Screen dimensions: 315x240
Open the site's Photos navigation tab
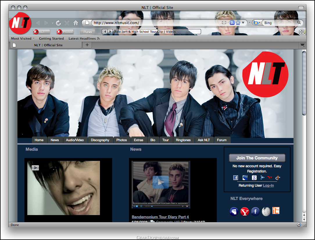(x=121, y=140)
